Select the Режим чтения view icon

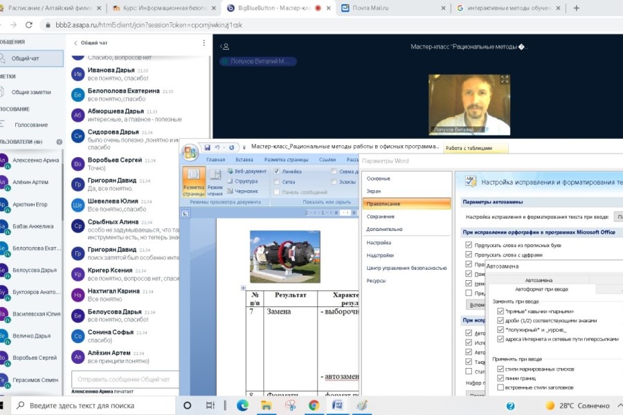click(x=215, y=183)
